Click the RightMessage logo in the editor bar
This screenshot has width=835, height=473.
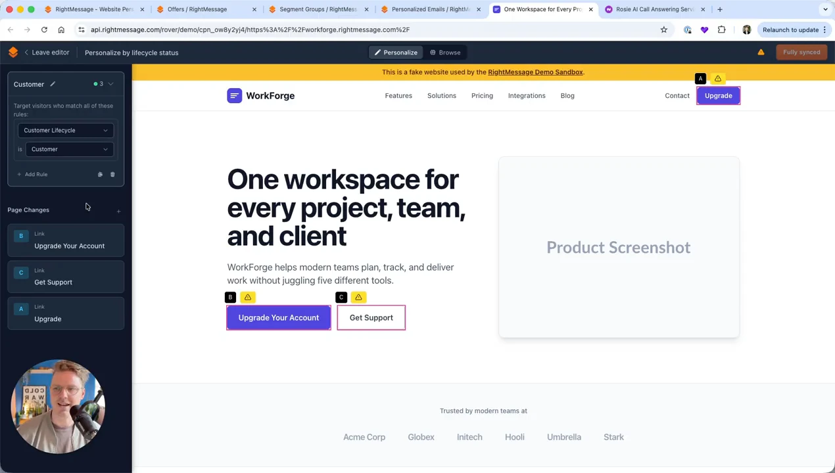pyautogui.click(x=13, y=53)
